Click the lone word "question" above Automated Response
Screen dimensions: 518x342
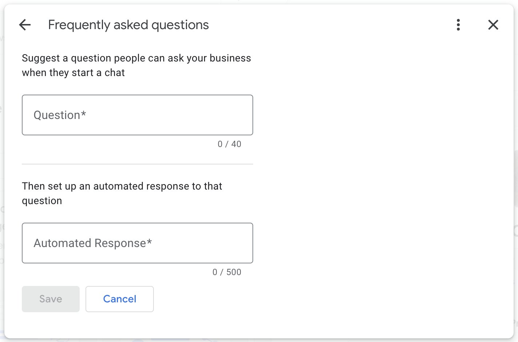(42, 201)
